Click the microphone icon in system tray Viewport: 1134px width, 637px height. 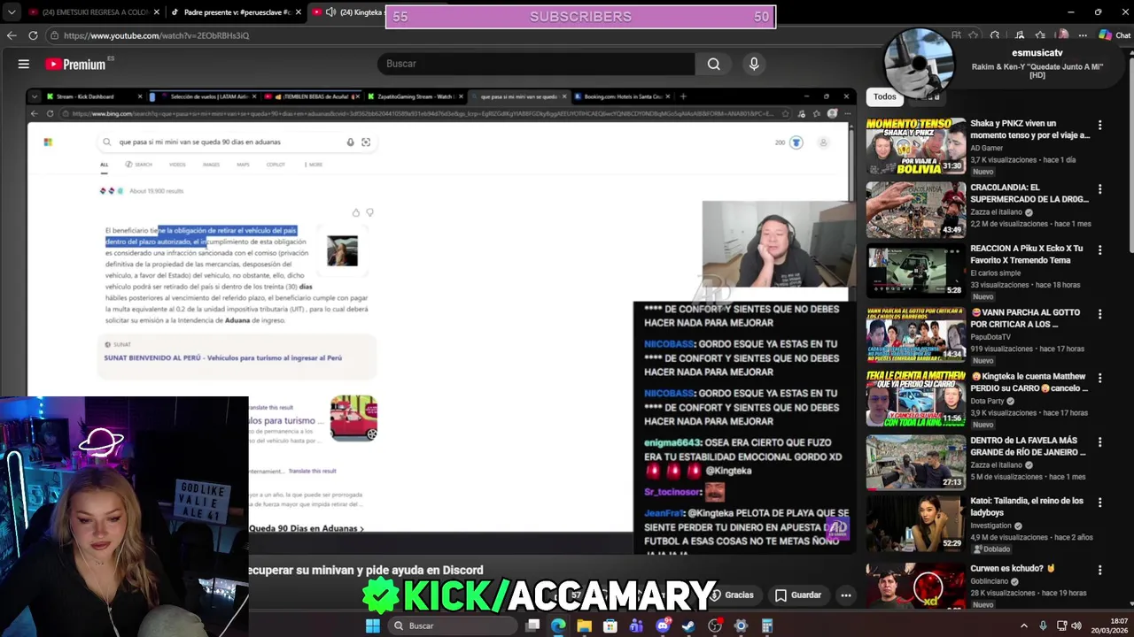(1043, 625)
